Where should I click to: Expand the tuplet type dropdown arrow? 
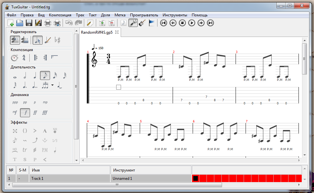[x=52, y=85]
